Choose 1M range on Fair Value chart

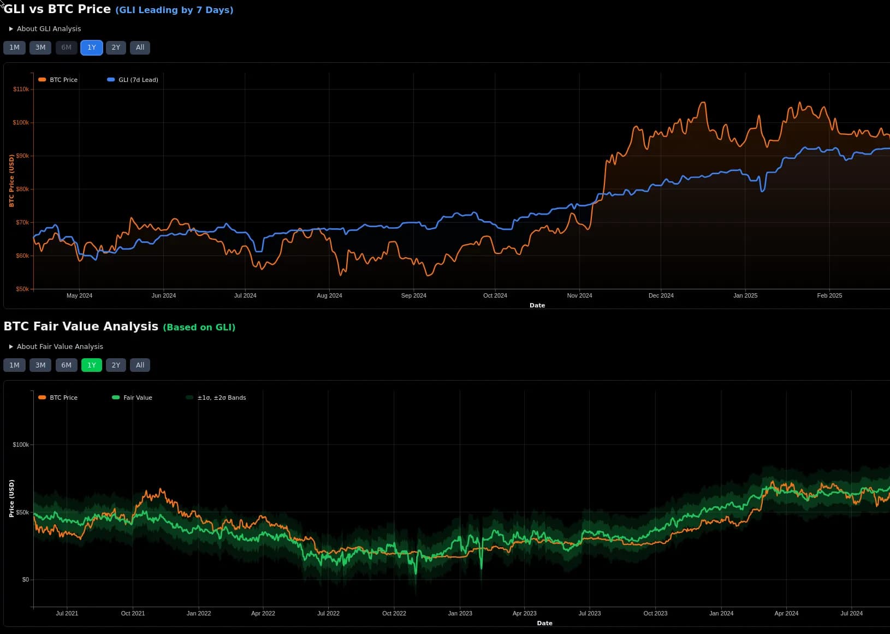pos(14,365)
